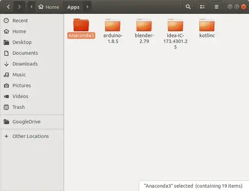The image size is (249, 191).
Task: Open Music in sidebar
Action: click(x=32, y=75)
